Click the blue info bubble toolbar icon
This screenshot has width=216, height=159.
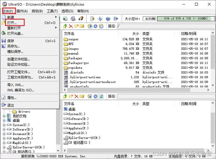click(x=100, y=18)
